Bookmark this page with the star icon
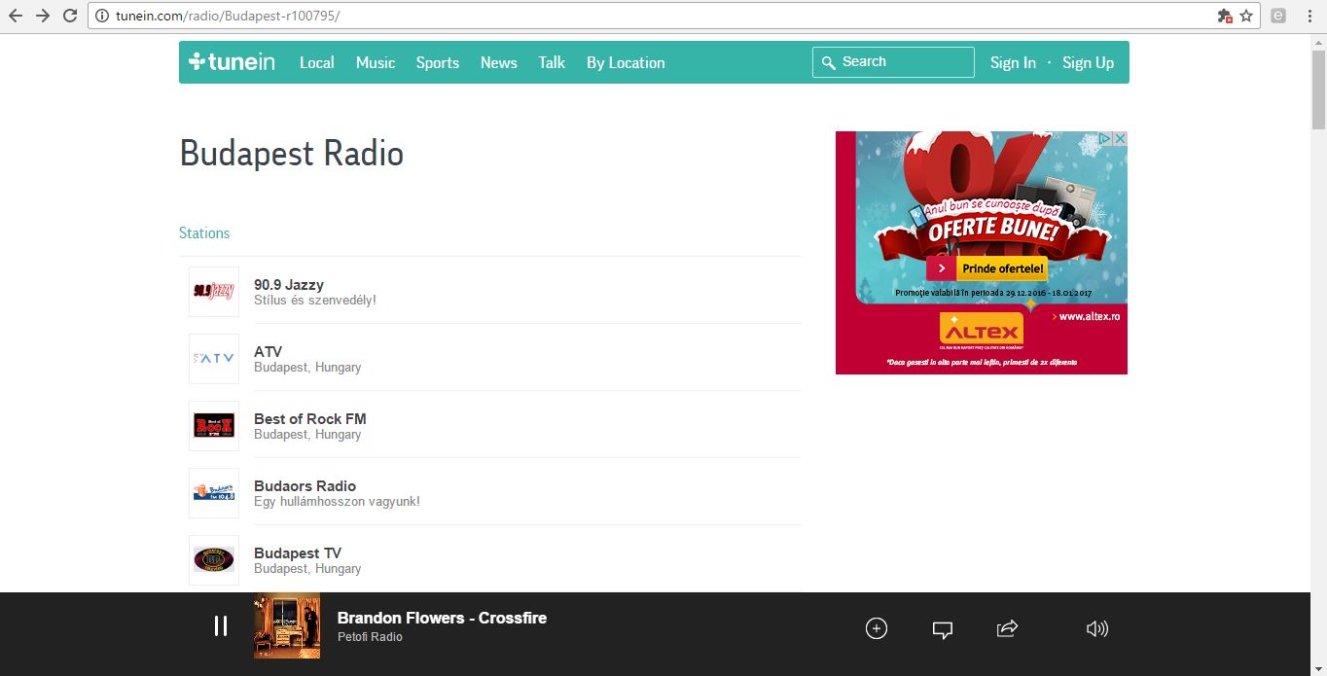The image size is (1327, 676). (1246, 16)
